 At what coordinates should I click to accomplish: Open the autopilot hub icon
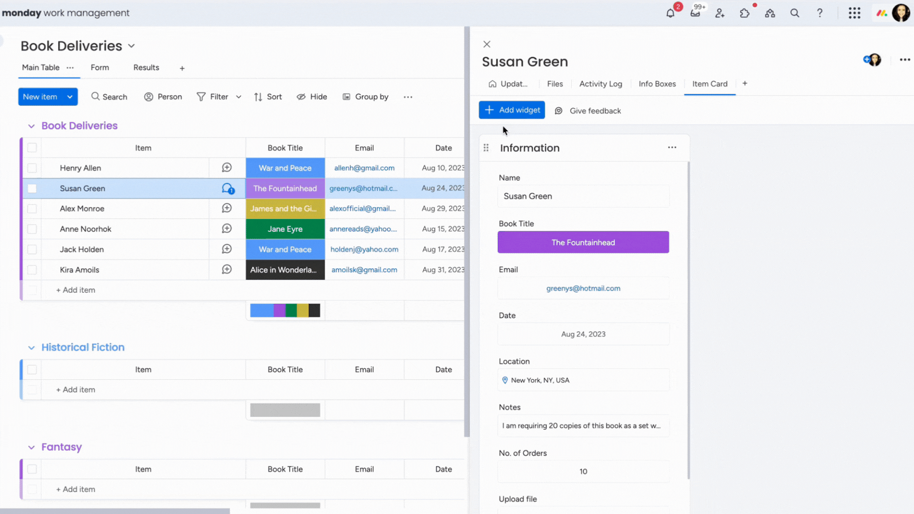[x=770, y=13]
